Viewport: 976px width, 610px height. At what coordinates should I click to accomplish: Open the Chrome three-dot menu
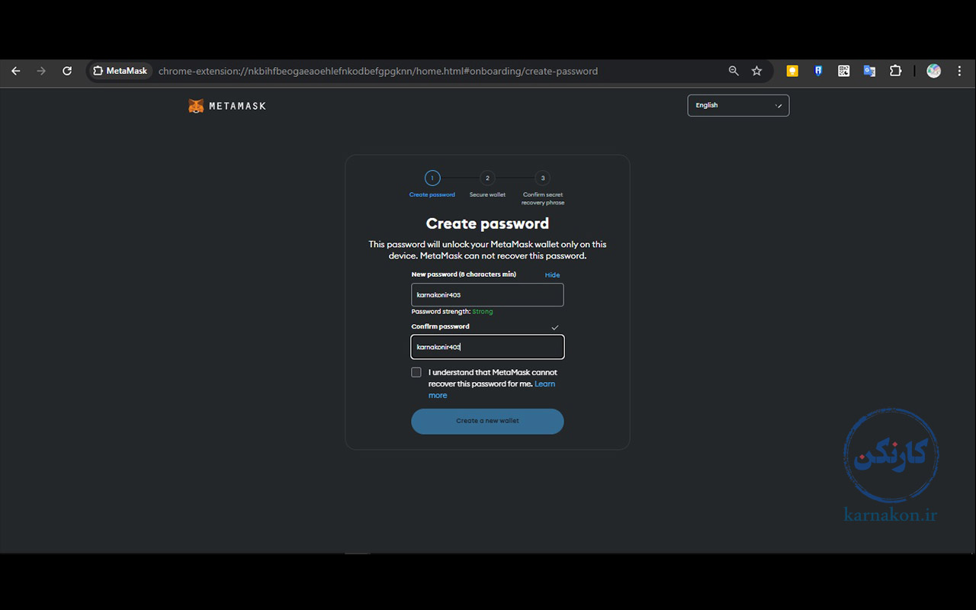[x=959, y=71]
